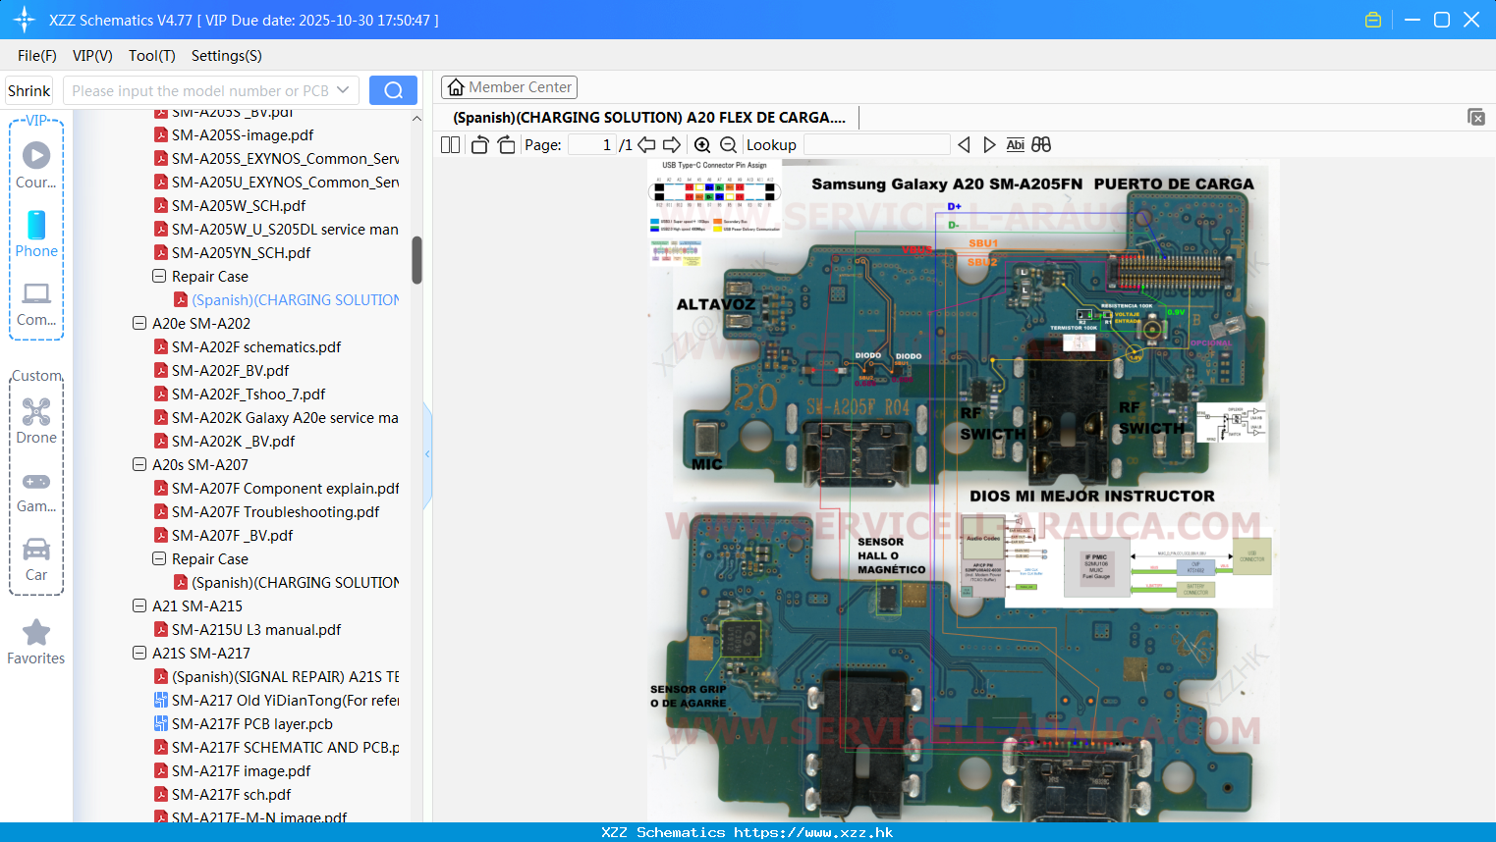The width and height of the screenshot is (1496, 842).
Task: Collapse the Repair Case folder above A20e
Action: pyautogui.click(x=159, y=277)
